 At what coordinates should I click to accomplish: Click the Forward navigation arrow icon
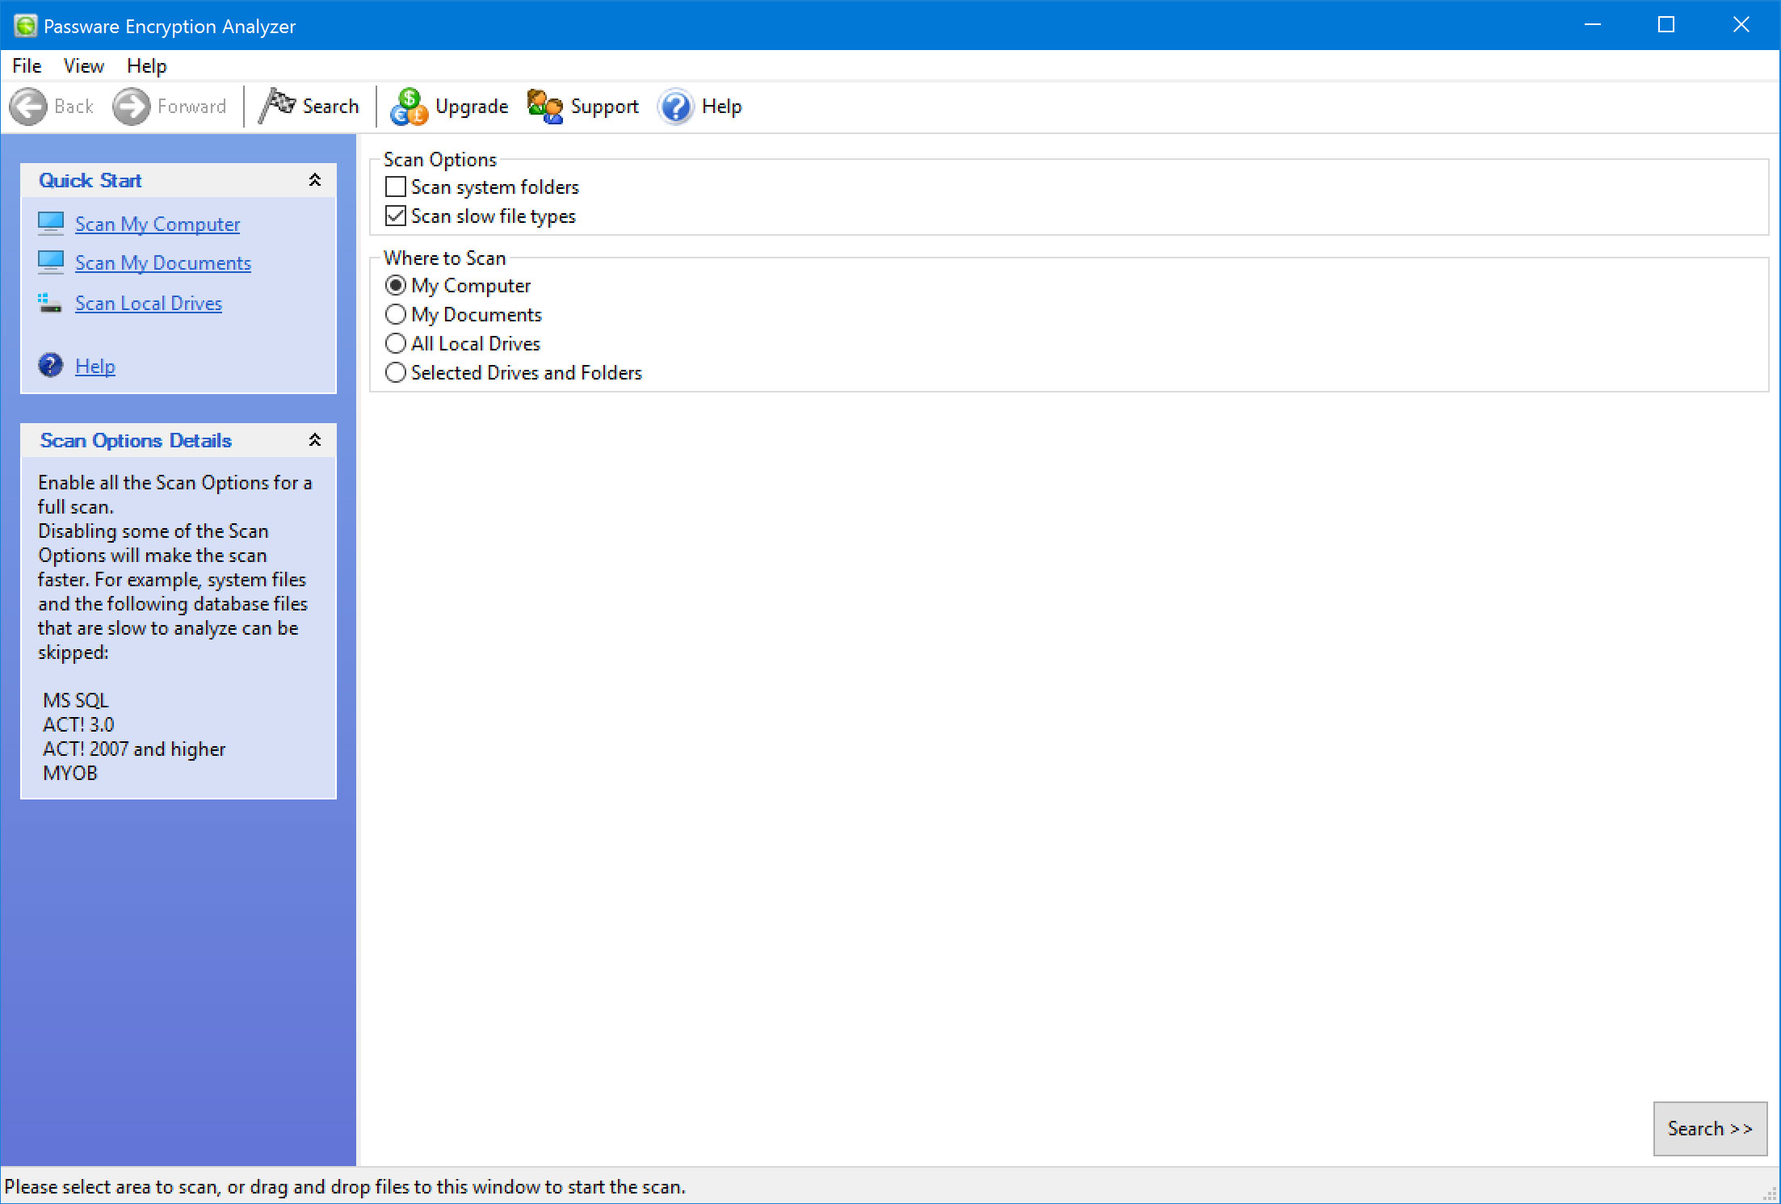[x=130, y=106]
